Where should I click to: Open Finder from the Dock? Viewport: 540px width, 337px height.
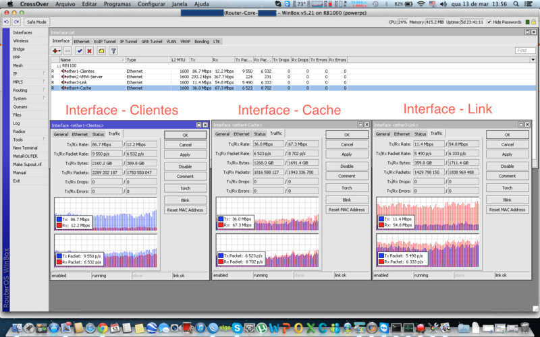coord(16,328)
